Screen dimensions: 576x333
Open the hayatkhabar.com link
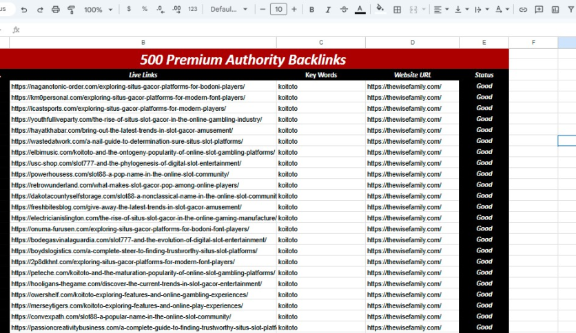[x=122, y=130]
